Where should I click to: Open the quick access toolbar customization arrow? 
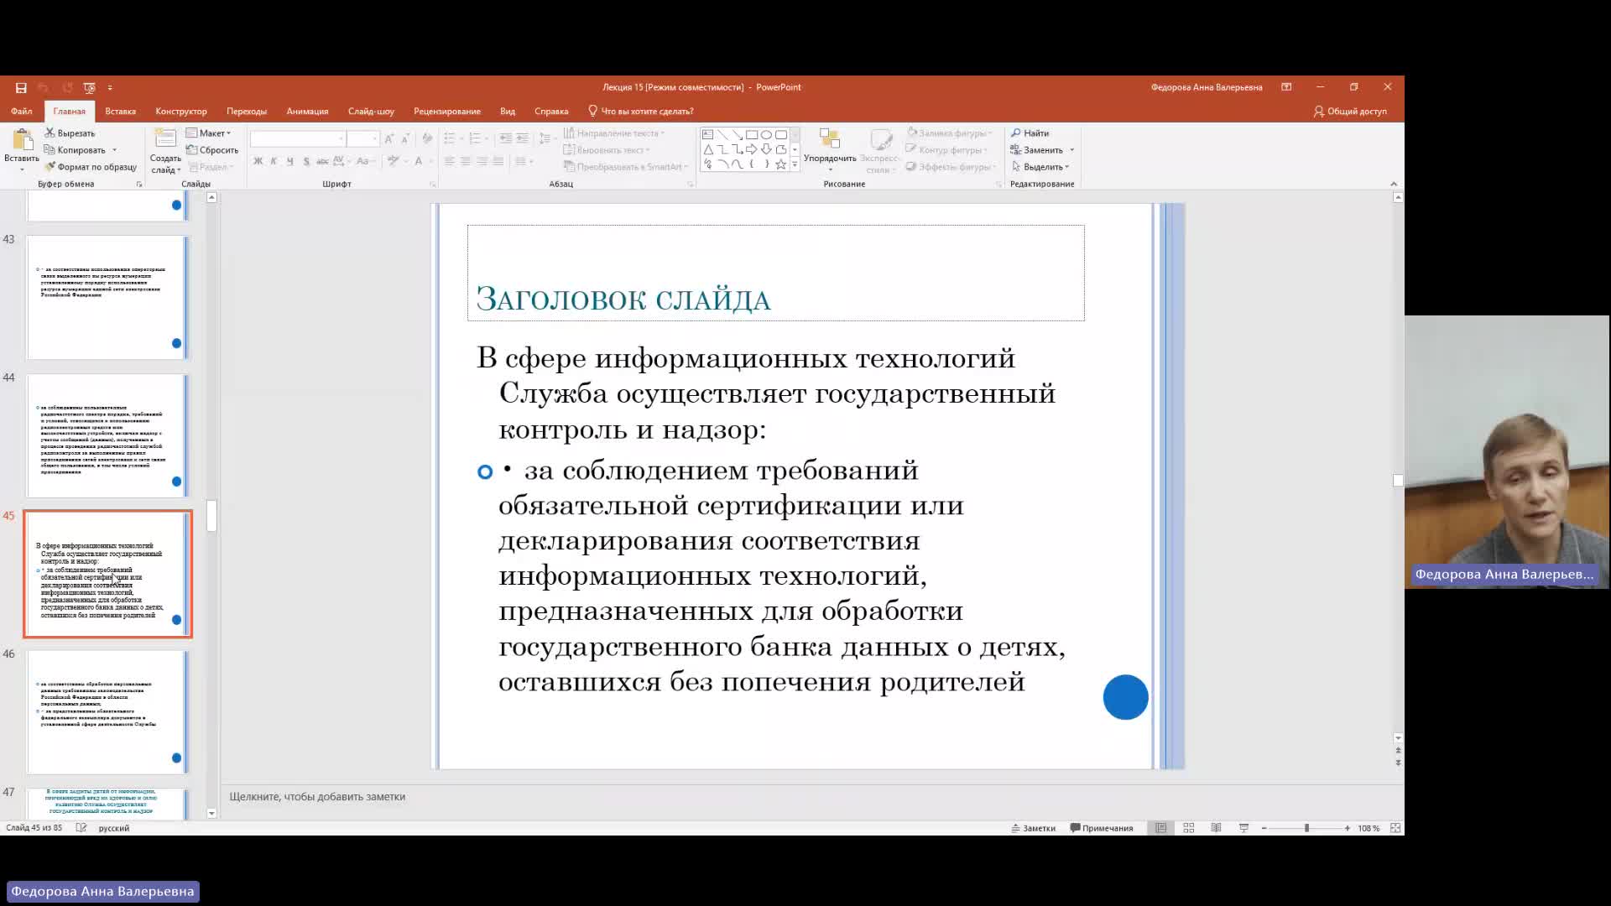click(x=110, y=87)
